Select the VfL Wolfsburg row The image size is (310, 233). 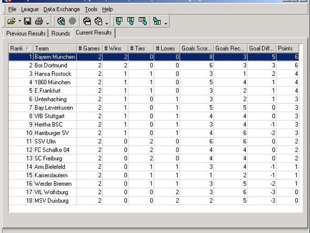tap(154, 192)
